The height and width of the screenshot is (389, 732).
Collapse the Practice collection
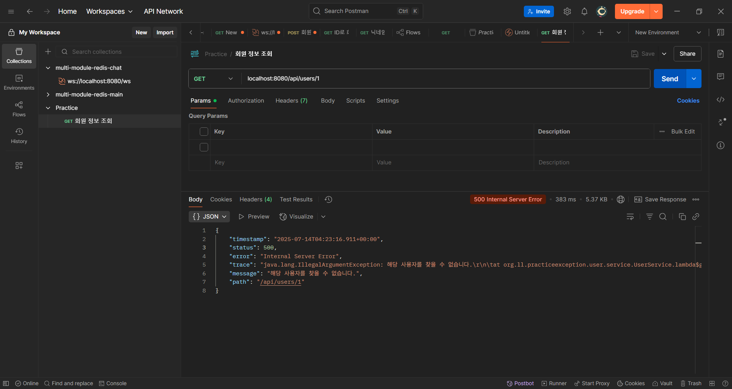48,108
